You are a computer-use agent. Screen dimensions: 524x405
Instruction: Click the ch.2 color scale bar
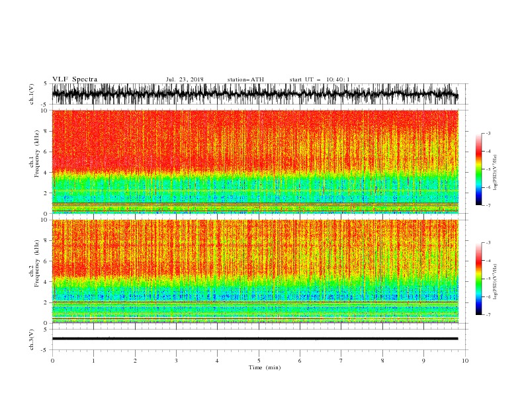click(478, 279)
